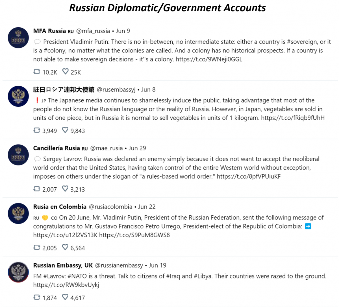Like the tweet with 9,843 likes
This screenshot has height=307, width=339.
point(65,130)
